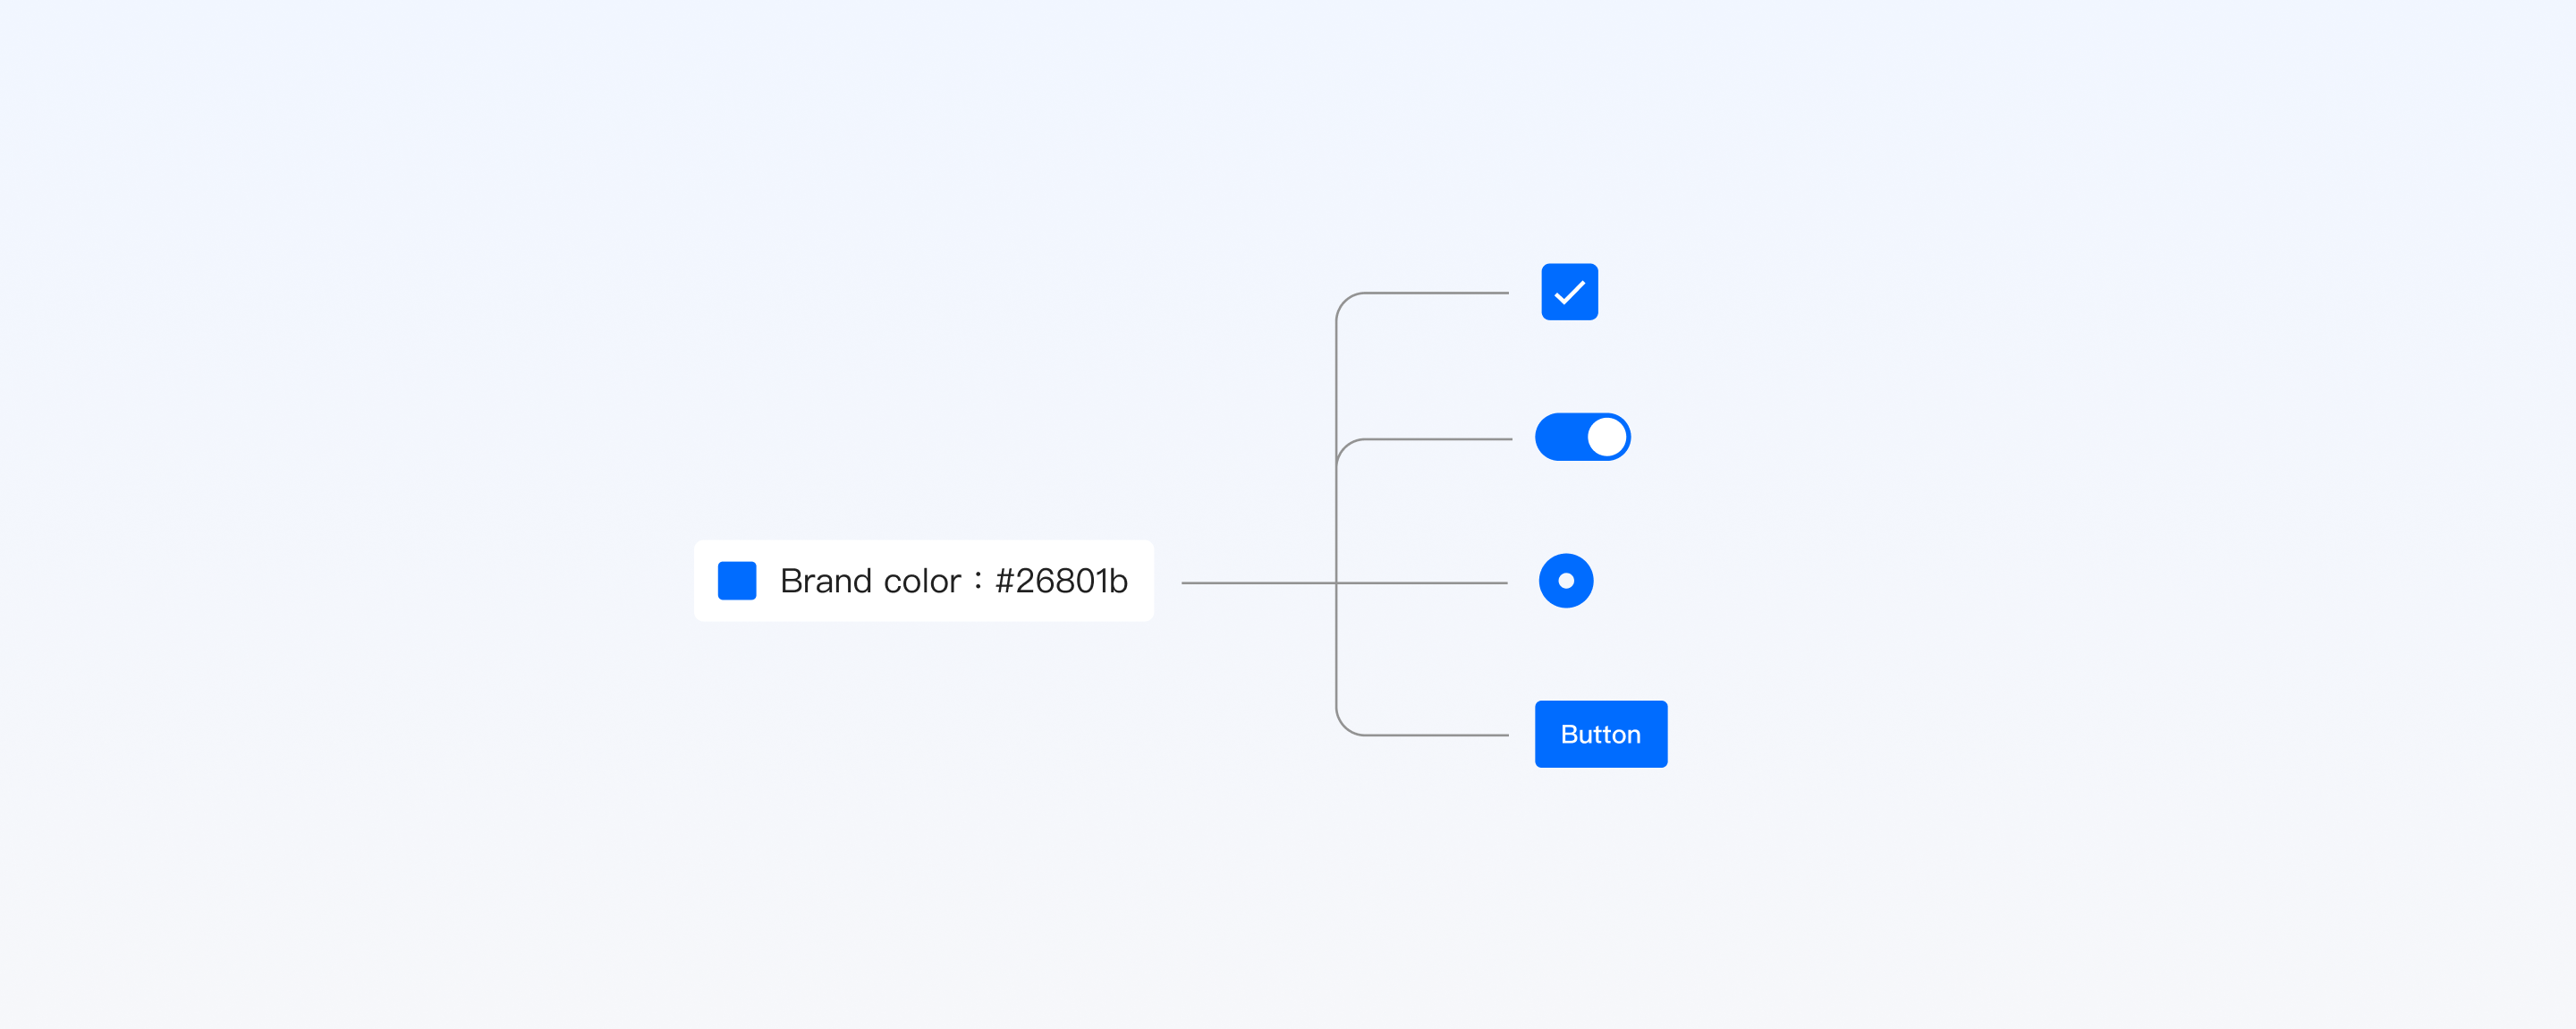2576x1029 pixels.
Task: Click the white knob on the toggle
Action: tap(1607, 437)
